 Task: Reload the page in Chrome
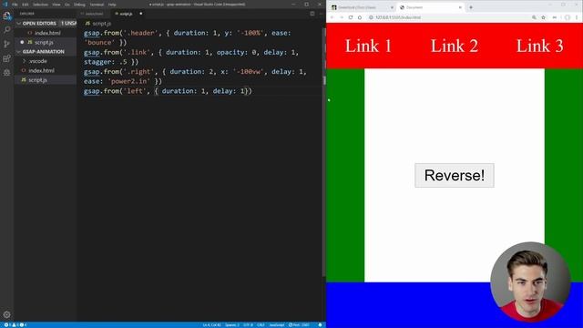tap(350, 17)
